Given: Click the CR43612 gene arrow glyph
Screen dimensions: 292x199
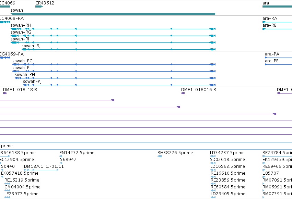Looking at the screenshot, I should (39, 7).
